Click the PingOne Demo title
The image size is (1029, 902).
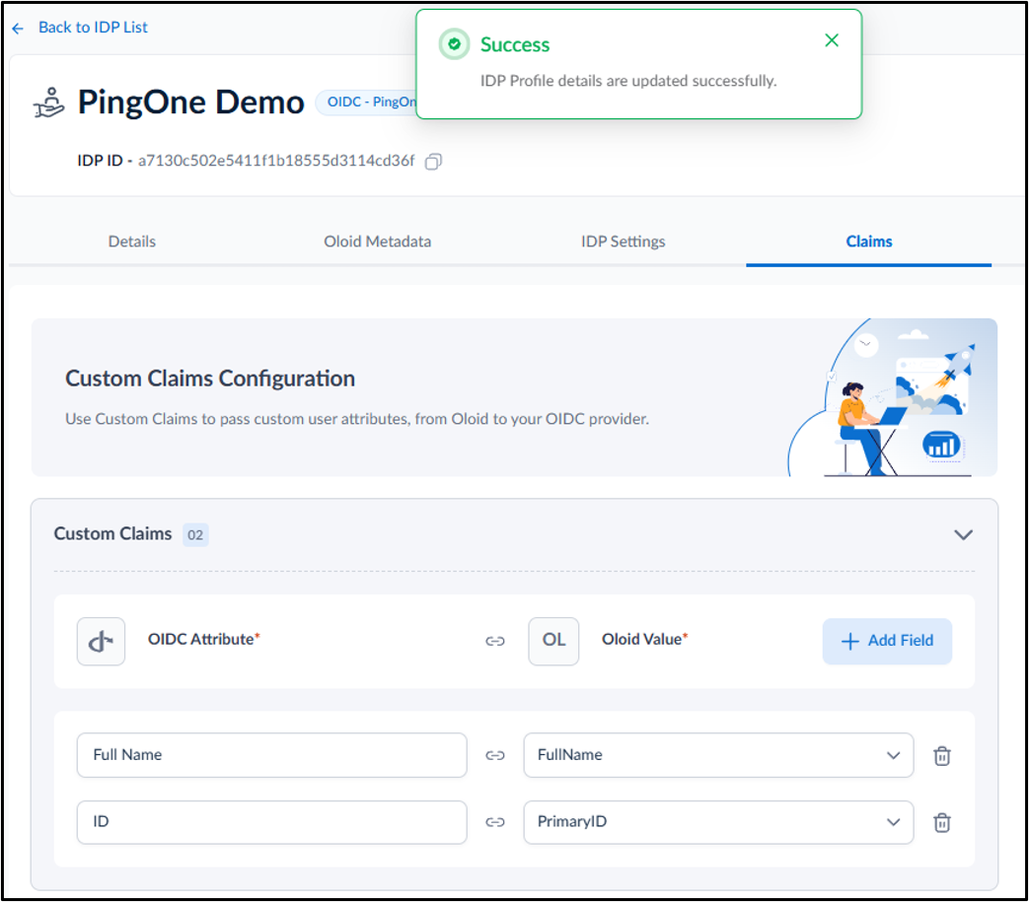click(191, 103)
